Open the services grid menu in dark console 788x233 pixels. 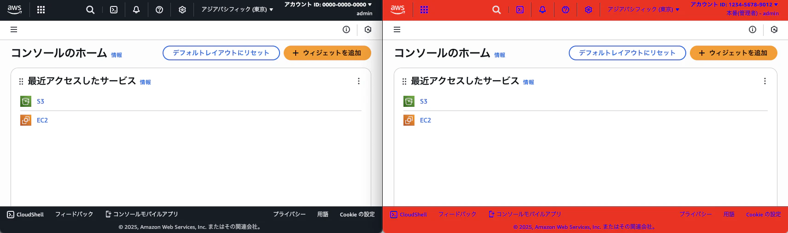(41, 10)
